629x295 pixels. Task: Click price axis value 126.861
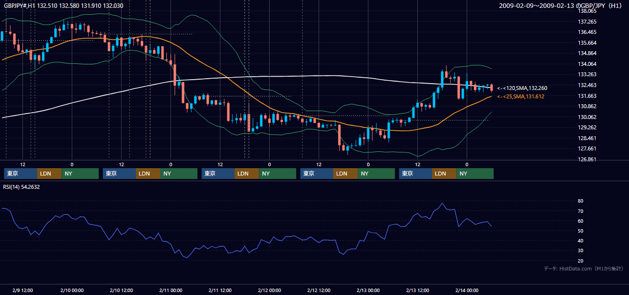pyautogui.click(x=588, y=159)
